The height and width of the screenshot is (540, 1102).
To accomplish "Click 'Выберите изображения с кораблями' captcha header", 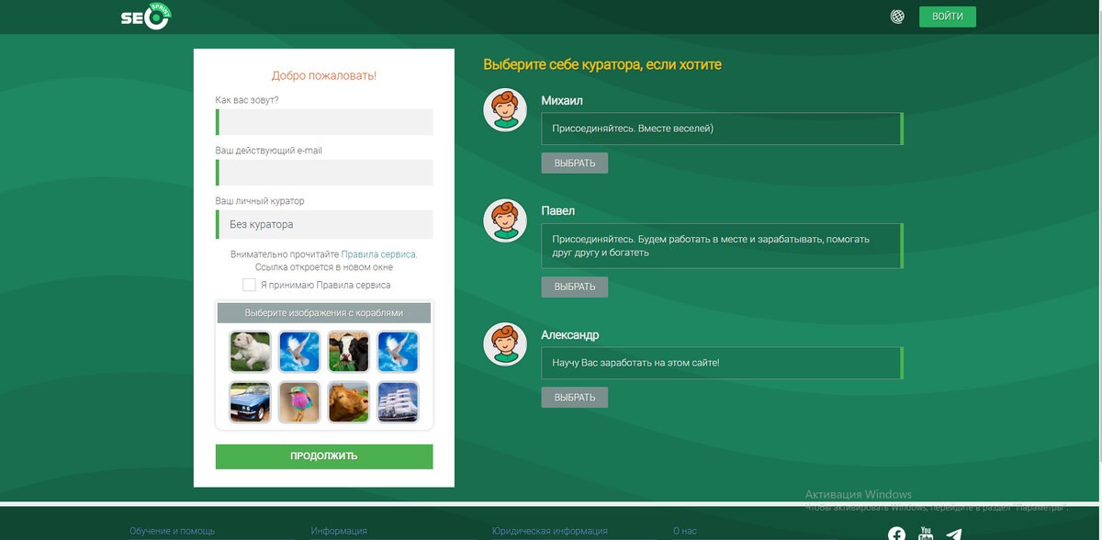I will pyautogui.click(x=324, y=313).
